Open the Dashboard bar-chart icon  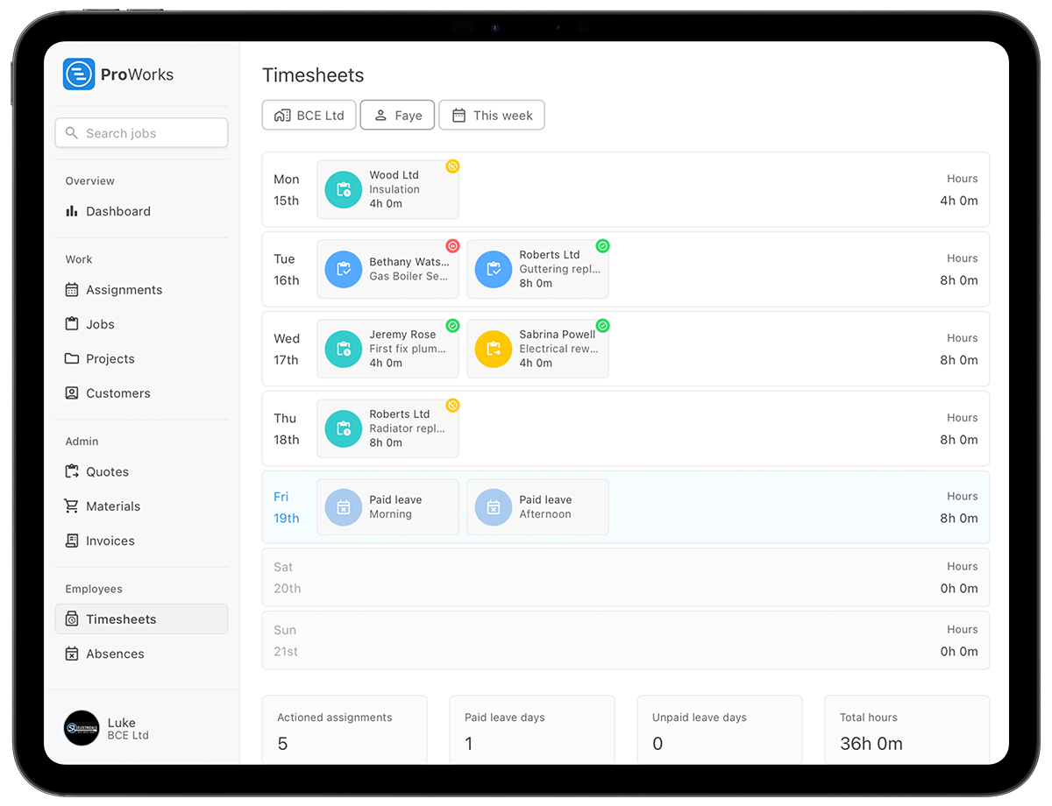[71, 211]
